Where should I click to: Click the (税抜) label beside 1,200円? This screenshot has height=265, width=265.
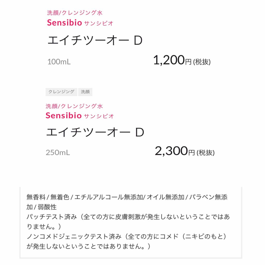[202, 62]
